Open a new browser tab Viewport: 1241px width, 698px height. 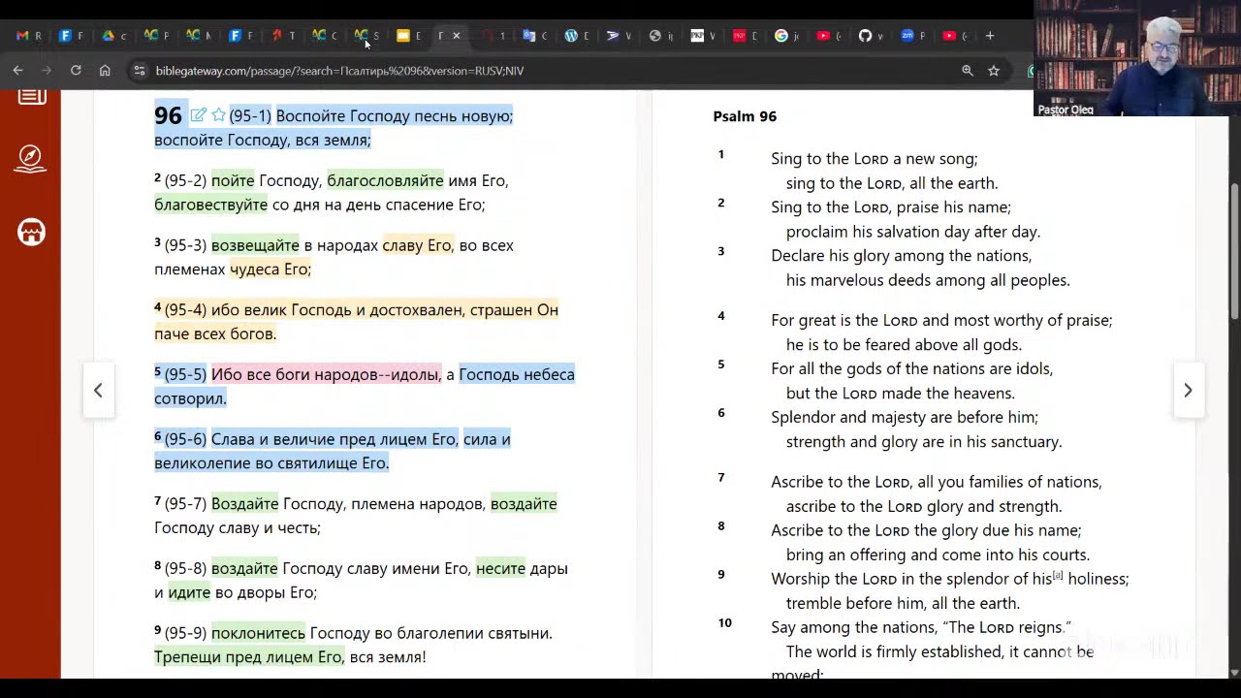pyautogui.click(x=990, y=36)
